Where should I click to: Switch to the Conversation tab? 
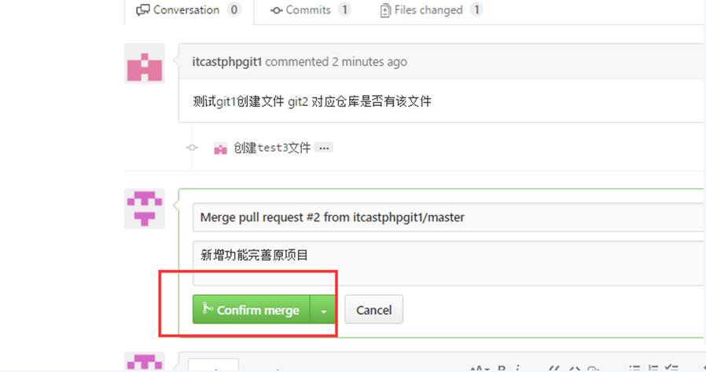coord(188,10)
